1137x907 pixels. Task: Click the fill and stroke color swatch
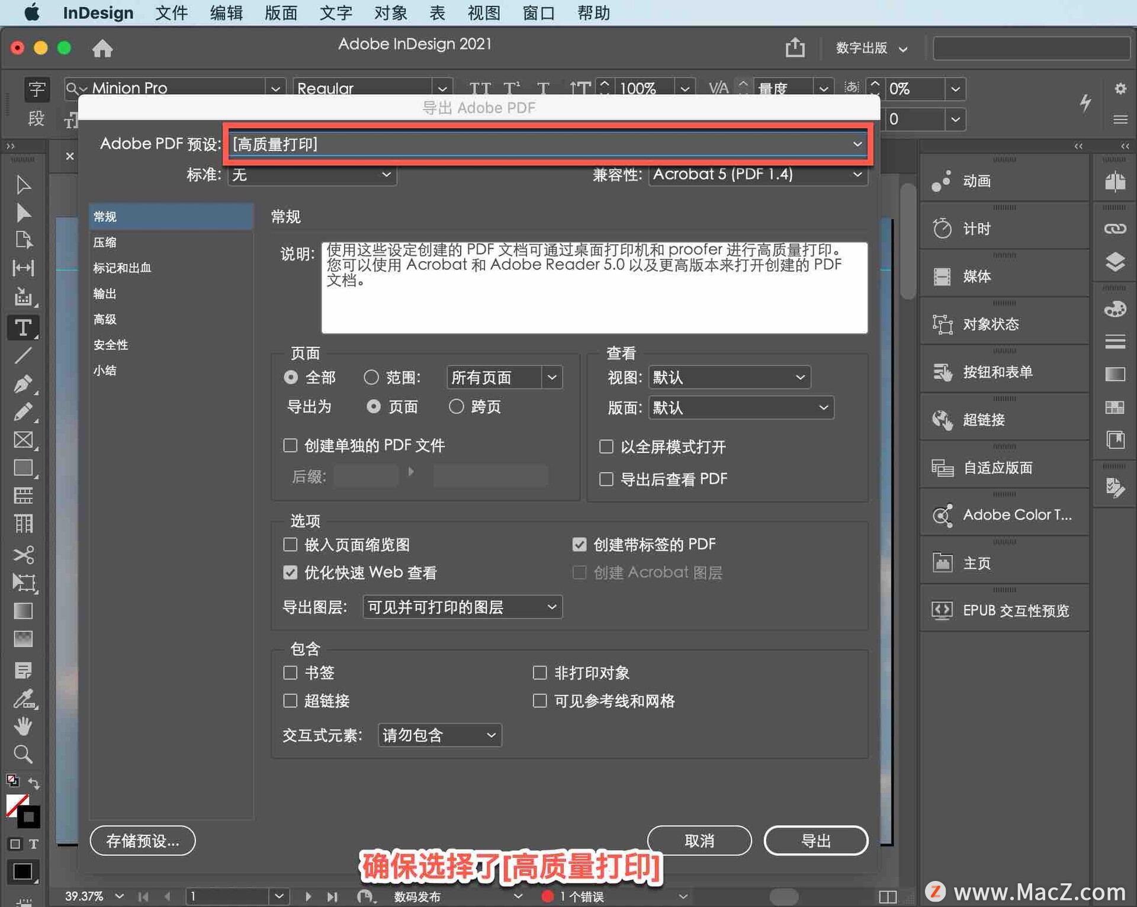(23, 811)
